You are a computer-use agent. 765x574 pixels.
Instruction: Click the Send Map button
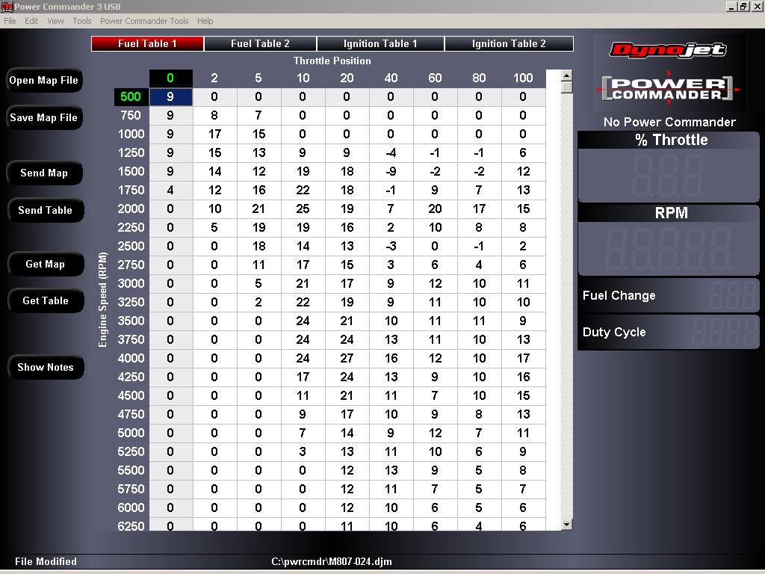pyautogui.click(x=44, y=173)
